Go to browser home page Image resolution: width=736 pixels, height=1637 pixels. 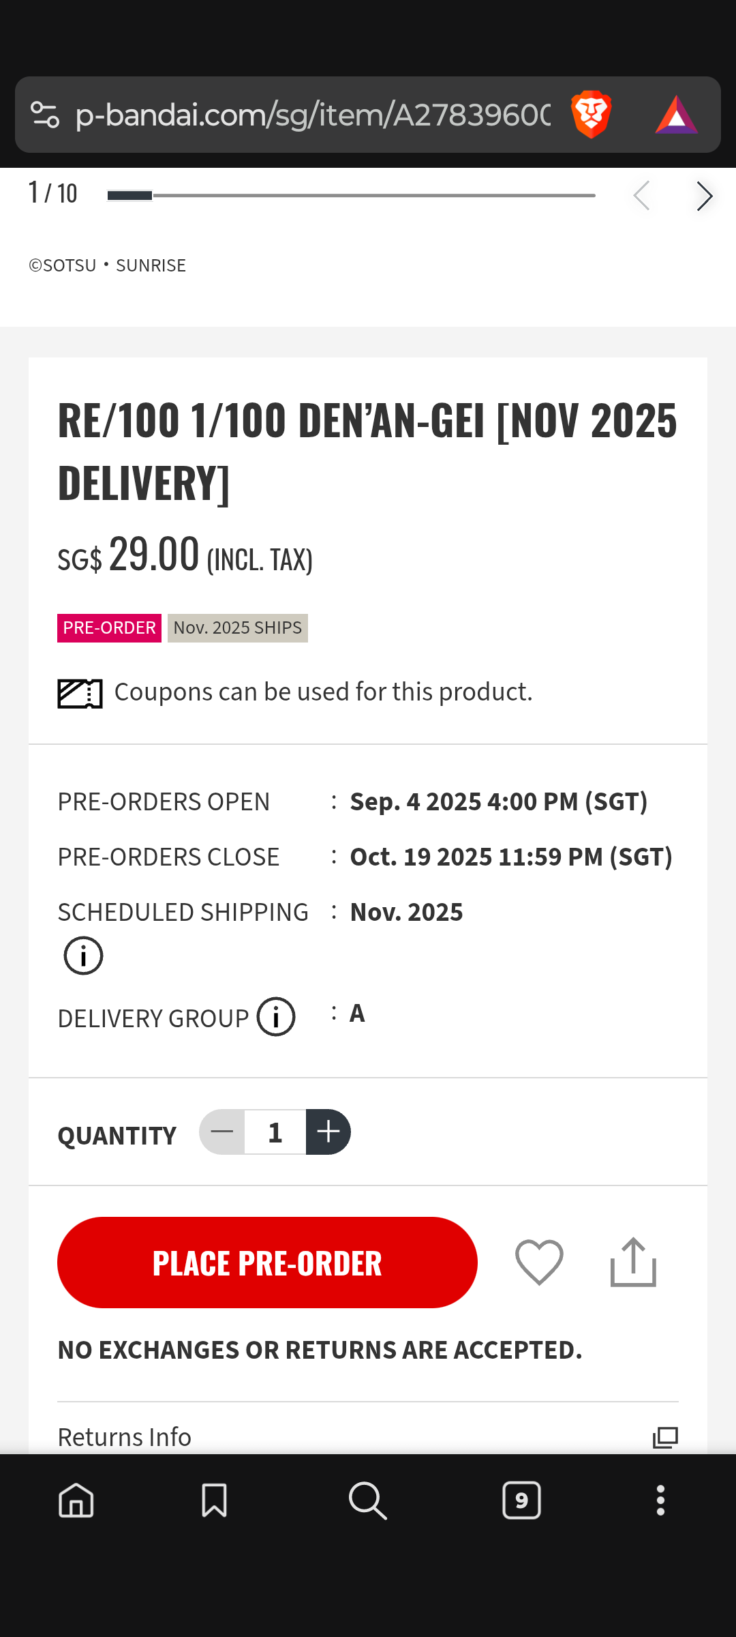point(76,1501)
